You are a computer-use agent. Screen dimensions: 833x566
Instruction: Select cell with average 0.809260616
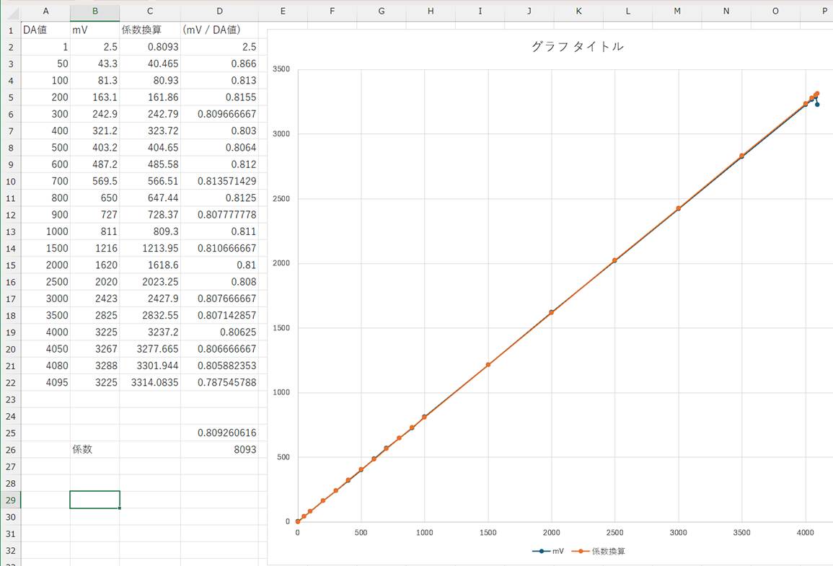point(219,433)
